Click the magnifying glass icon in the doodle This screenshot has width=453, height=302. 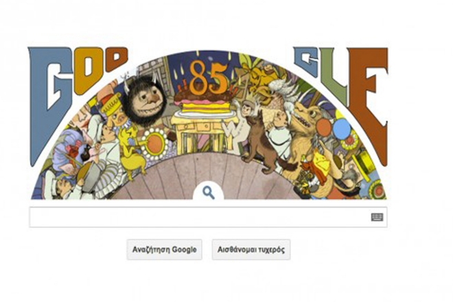[208, 192]
